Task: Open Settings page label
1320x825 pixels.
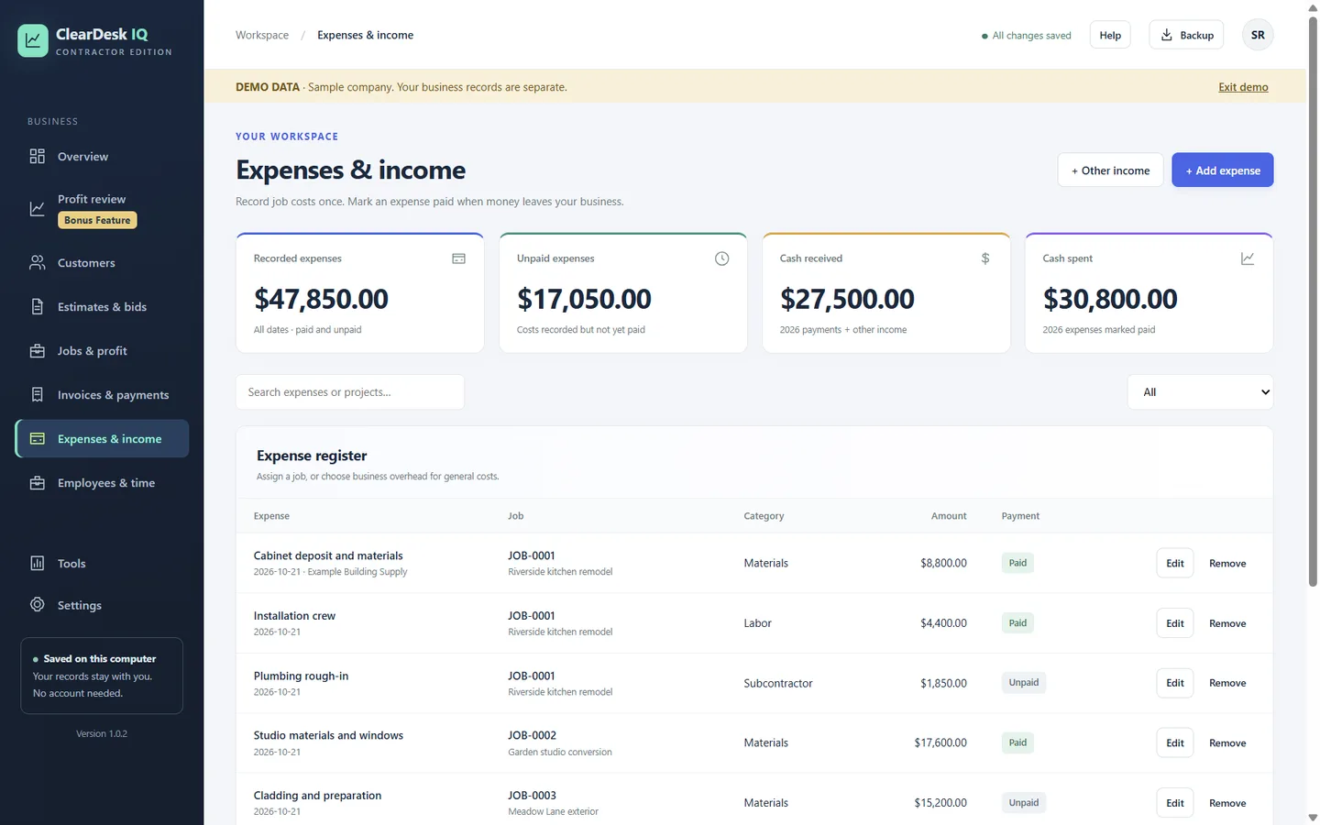Action: (x=80, y=605)
